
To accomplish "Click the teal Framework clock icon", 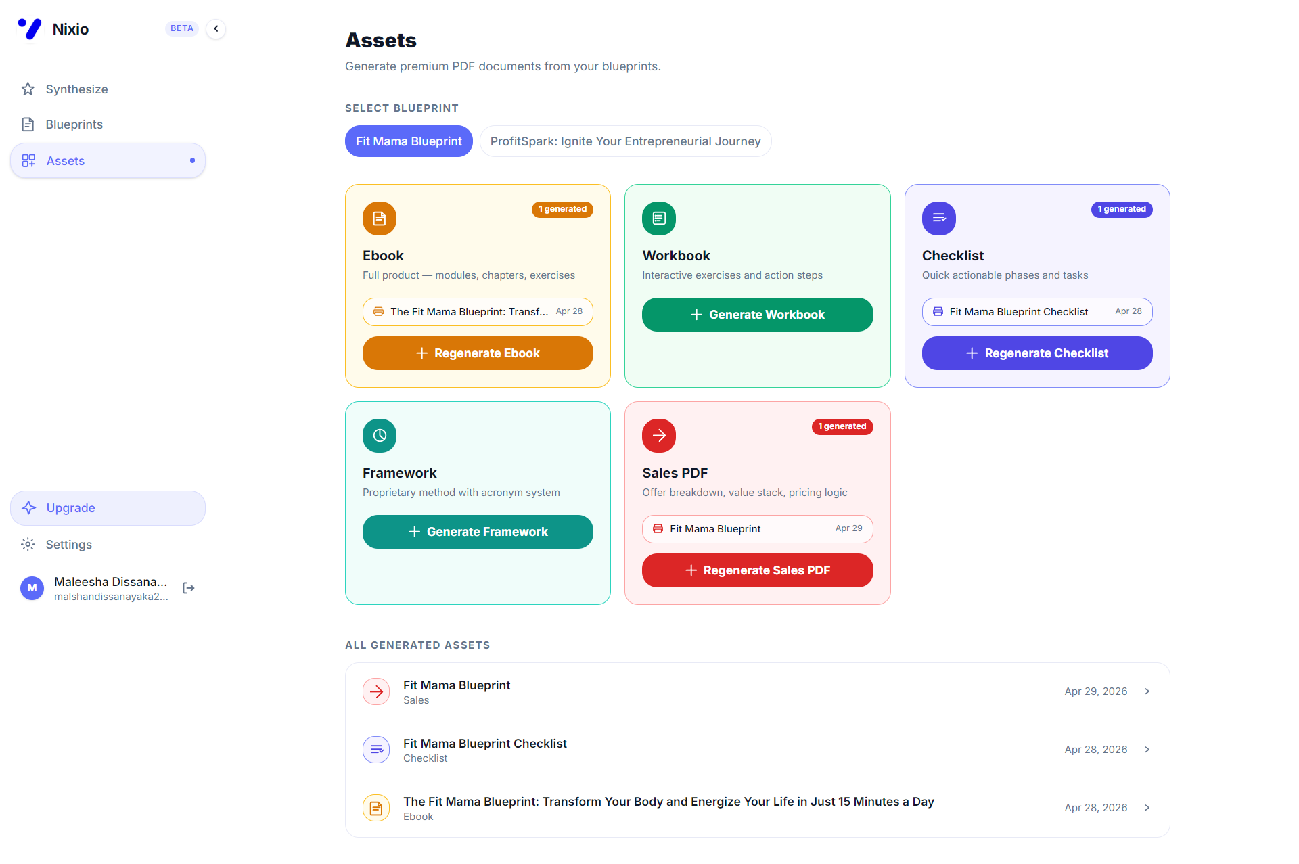I will [379, 436].
